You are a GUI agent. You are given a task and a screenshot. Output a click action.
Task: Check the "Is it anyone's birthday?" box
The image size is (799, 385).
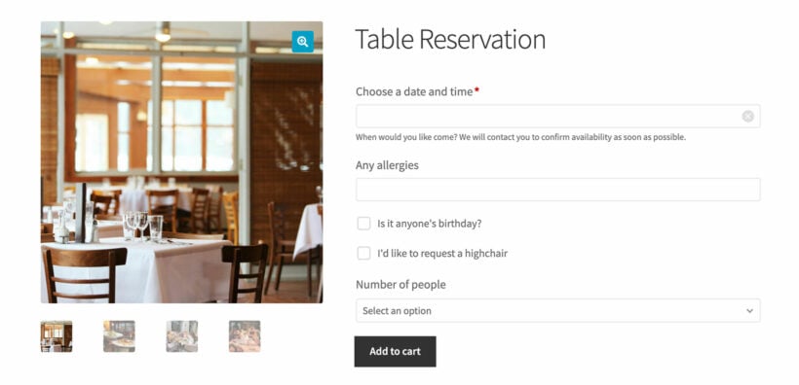pos(363,224)
